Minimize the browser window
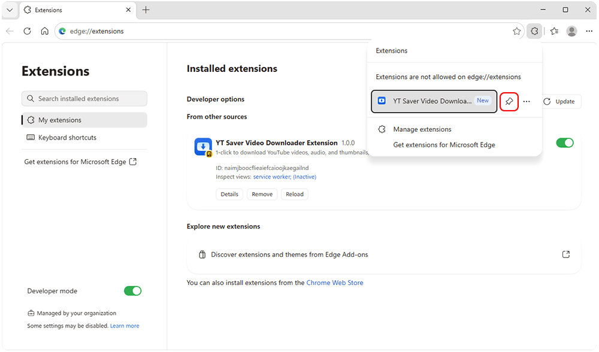 click(x=543, y=10)
